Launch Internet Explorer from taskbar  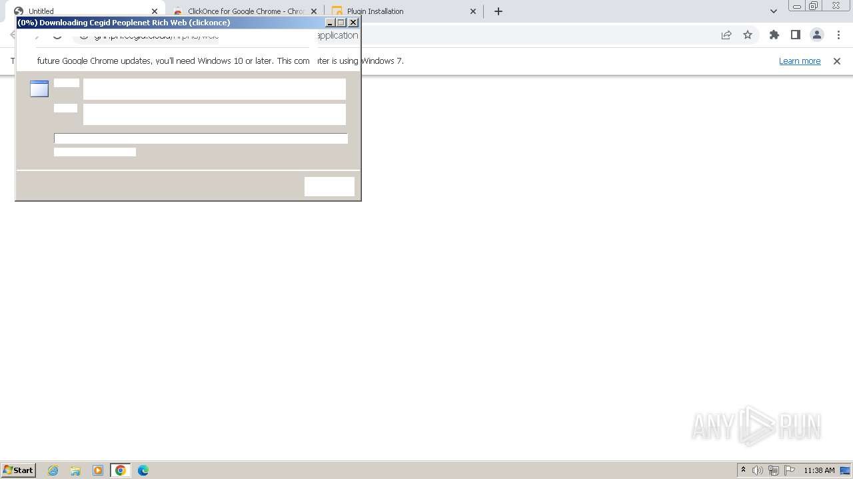coord(53,470)
